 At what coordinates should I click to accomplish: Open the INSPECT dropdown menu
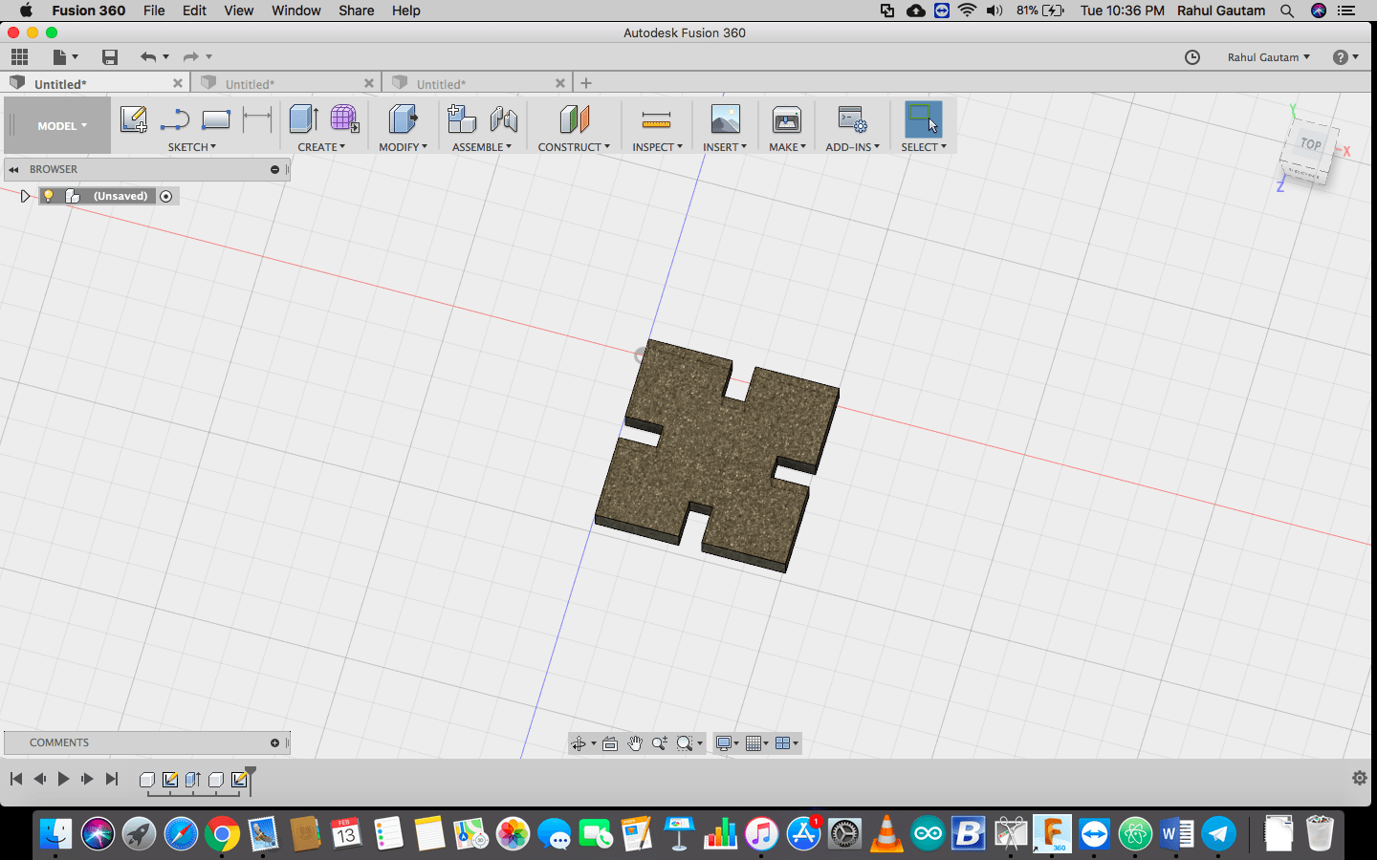click(657, 147)
